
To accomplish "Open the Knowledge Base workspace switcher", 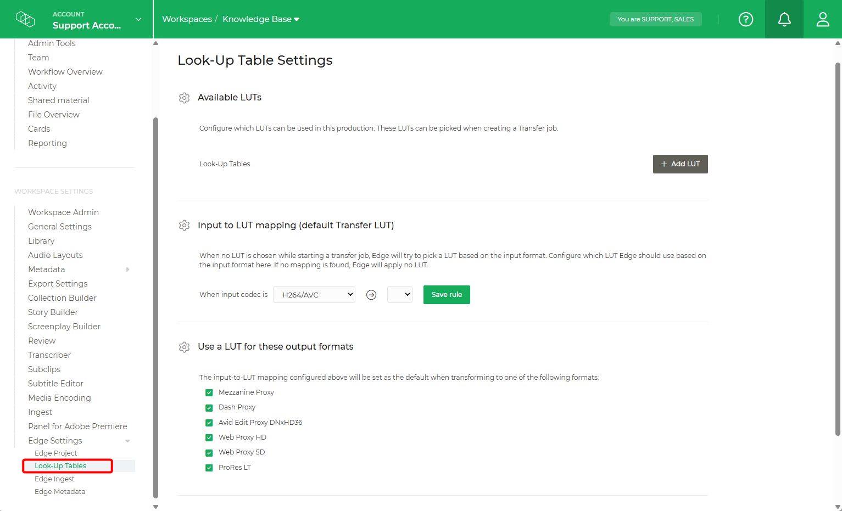I will 261,19.
